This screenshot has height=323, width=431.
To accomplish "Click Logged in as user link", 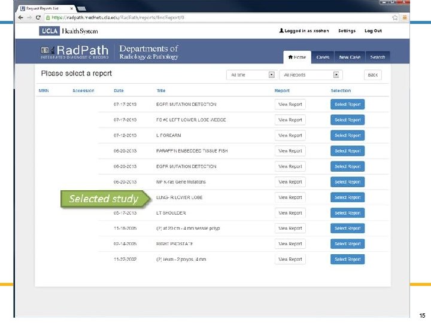I will (304, 31).
